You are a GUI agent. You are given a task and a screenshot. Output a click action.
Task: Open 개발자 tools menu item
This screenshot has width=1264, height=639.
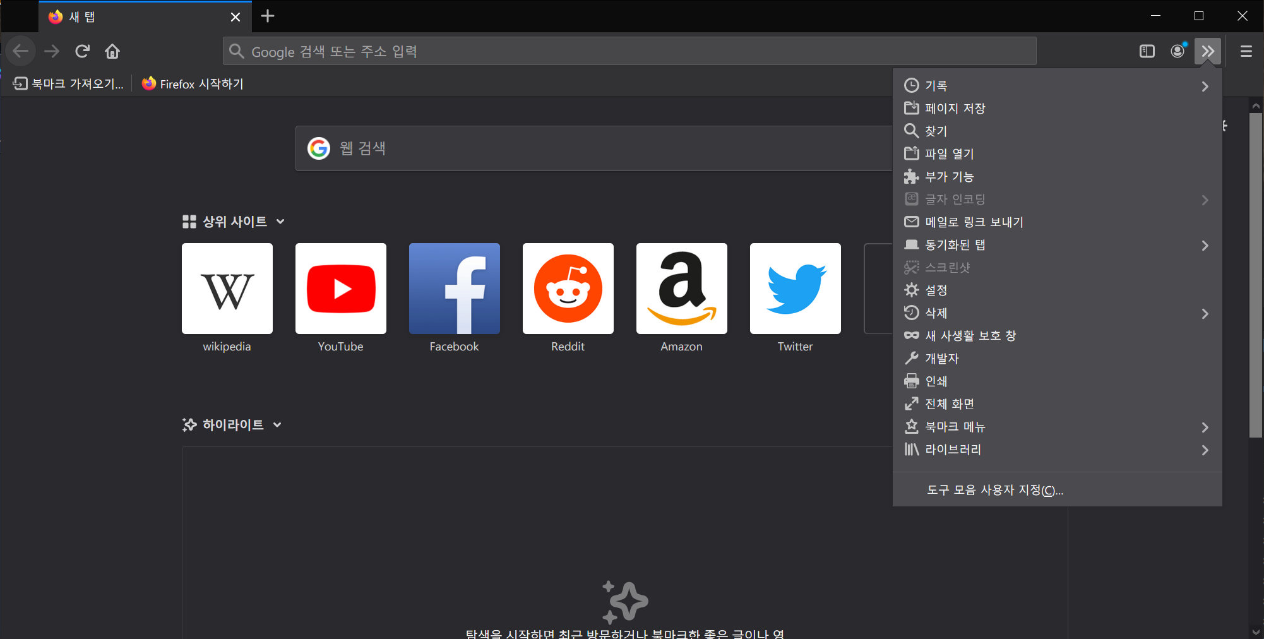(1058, 359)
